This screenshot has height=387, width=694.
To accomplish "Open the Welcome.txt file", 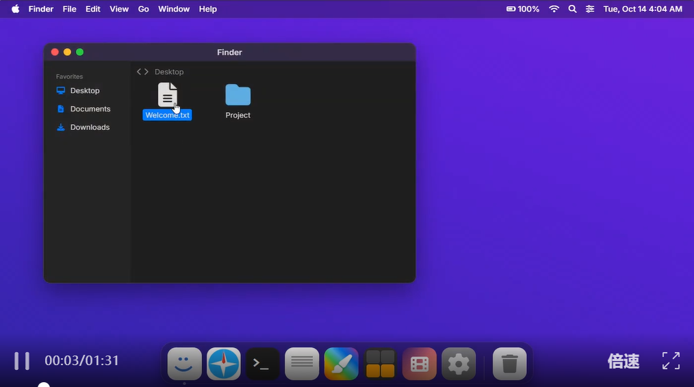I will click(x=167, y=96).
